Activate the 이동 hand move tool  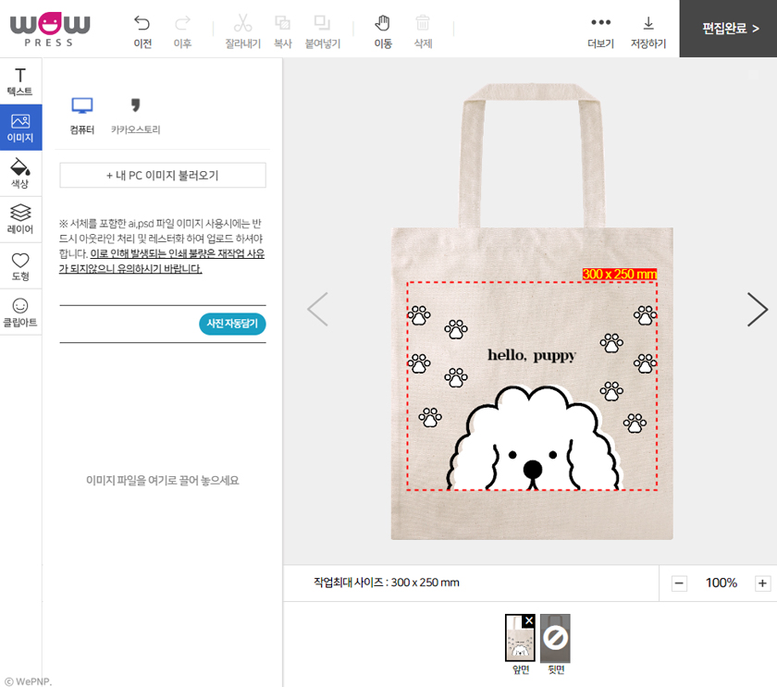click(383, 31)
